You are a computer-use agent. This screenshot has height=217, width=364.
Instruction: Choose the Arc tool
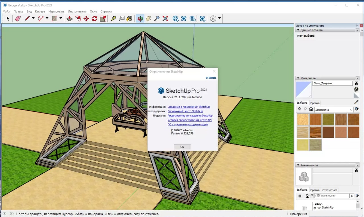pos(41,19)
